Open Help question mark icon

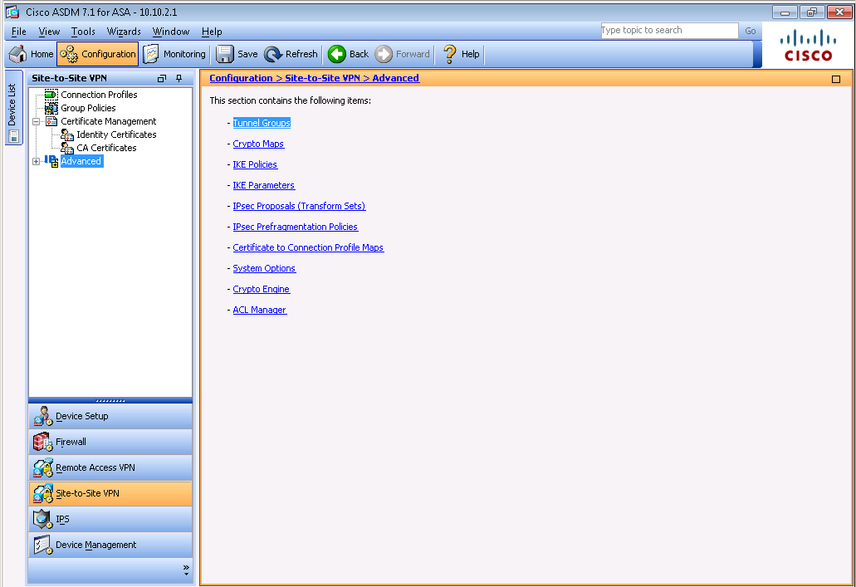[x=450, y=54]
